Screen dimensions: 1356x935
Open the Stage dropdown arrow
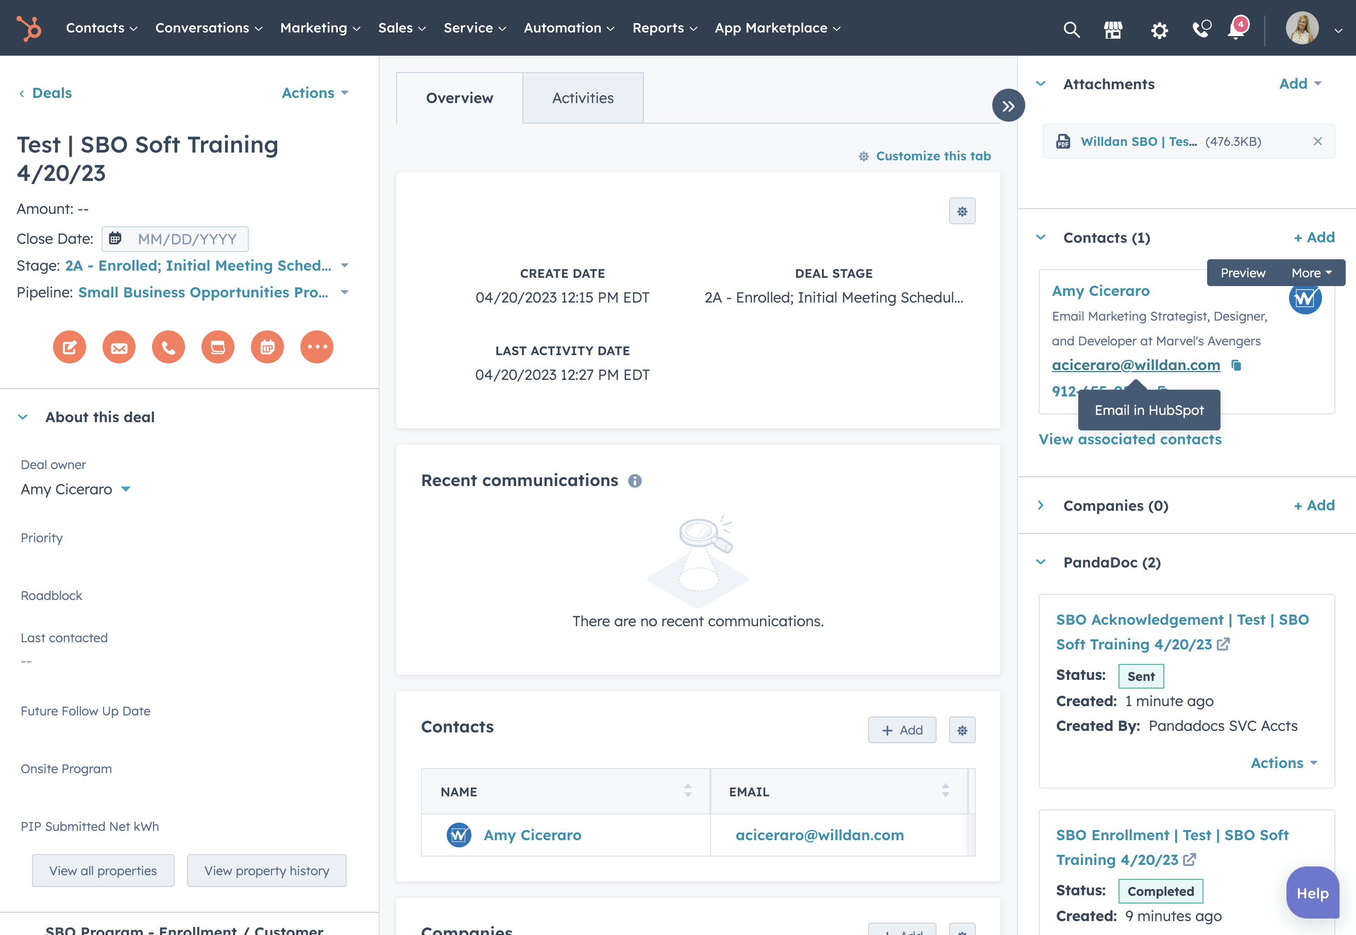click(x=344, y=265)
